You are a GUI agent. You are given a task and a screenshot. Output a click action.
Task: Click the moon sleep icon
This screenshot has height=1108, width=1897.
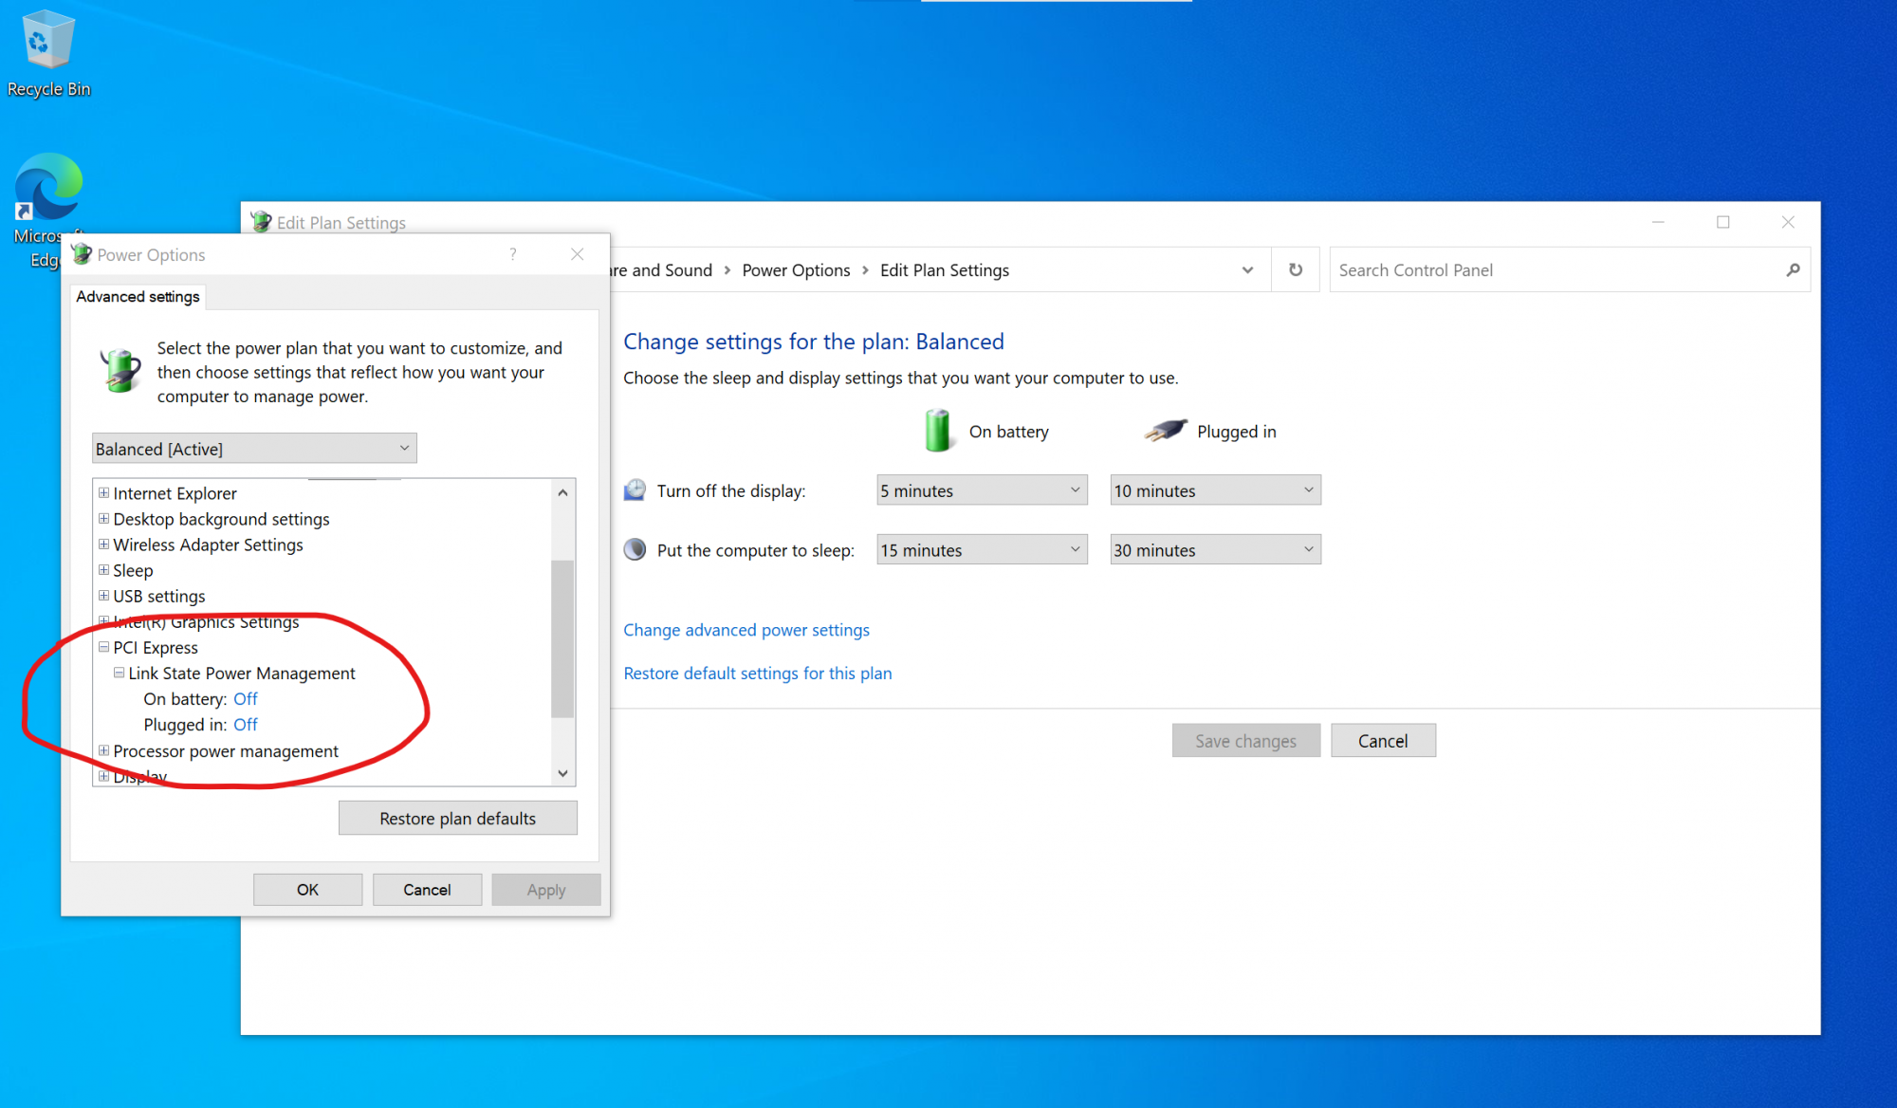[635, 549]
